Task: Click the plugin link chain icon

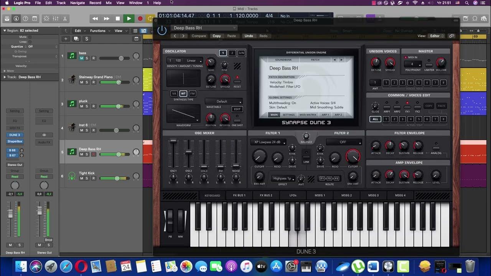Action: (451, 36)
